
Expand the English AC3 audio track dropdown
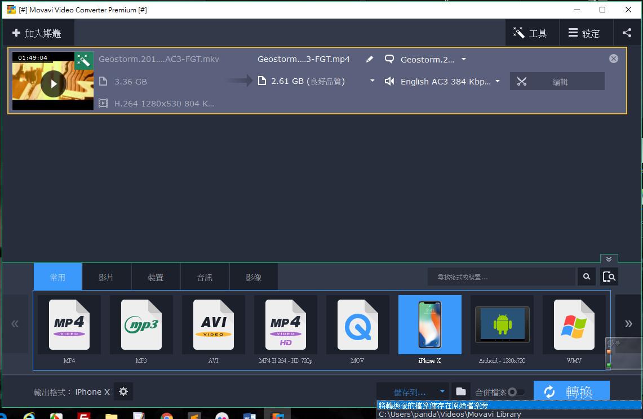point(498,81)
